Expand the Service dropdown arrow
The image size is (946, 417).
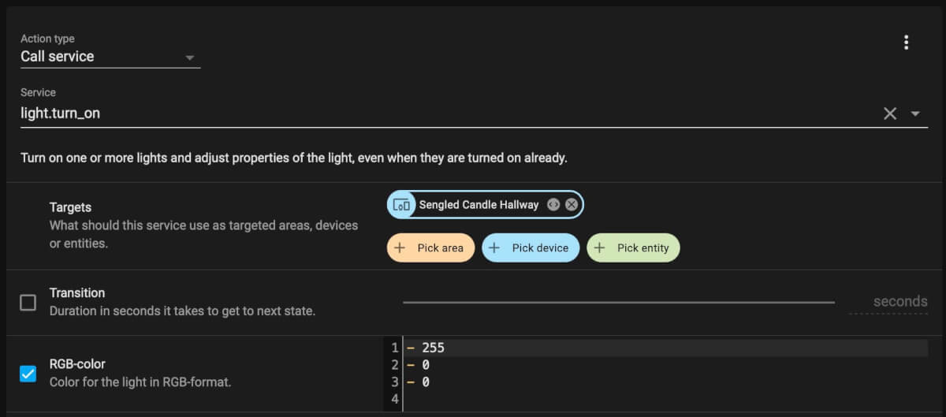(915, 114)
